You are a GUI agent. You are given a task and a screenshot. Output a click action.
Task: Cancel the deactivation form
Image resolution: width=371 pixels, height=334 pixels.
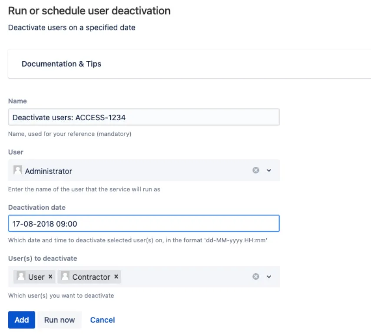click(103, 320)
